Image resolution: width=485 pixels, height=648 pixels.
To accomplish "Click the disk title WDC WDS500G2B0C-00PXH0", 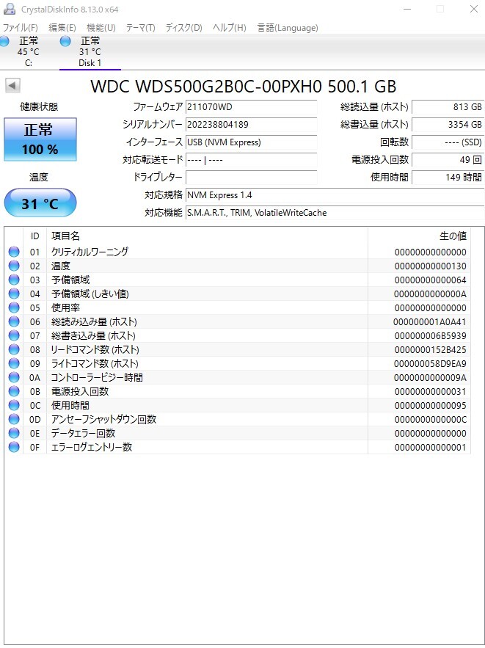I will (244, 87).
